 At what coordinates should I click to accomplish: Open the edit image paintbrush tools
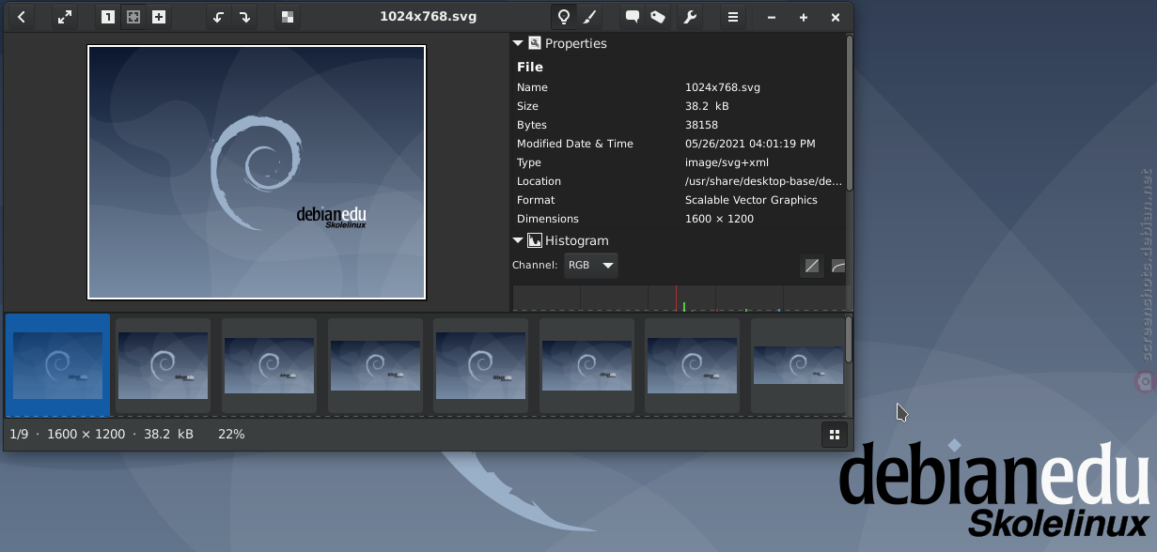pyautogui.click(x=589, y=17)
